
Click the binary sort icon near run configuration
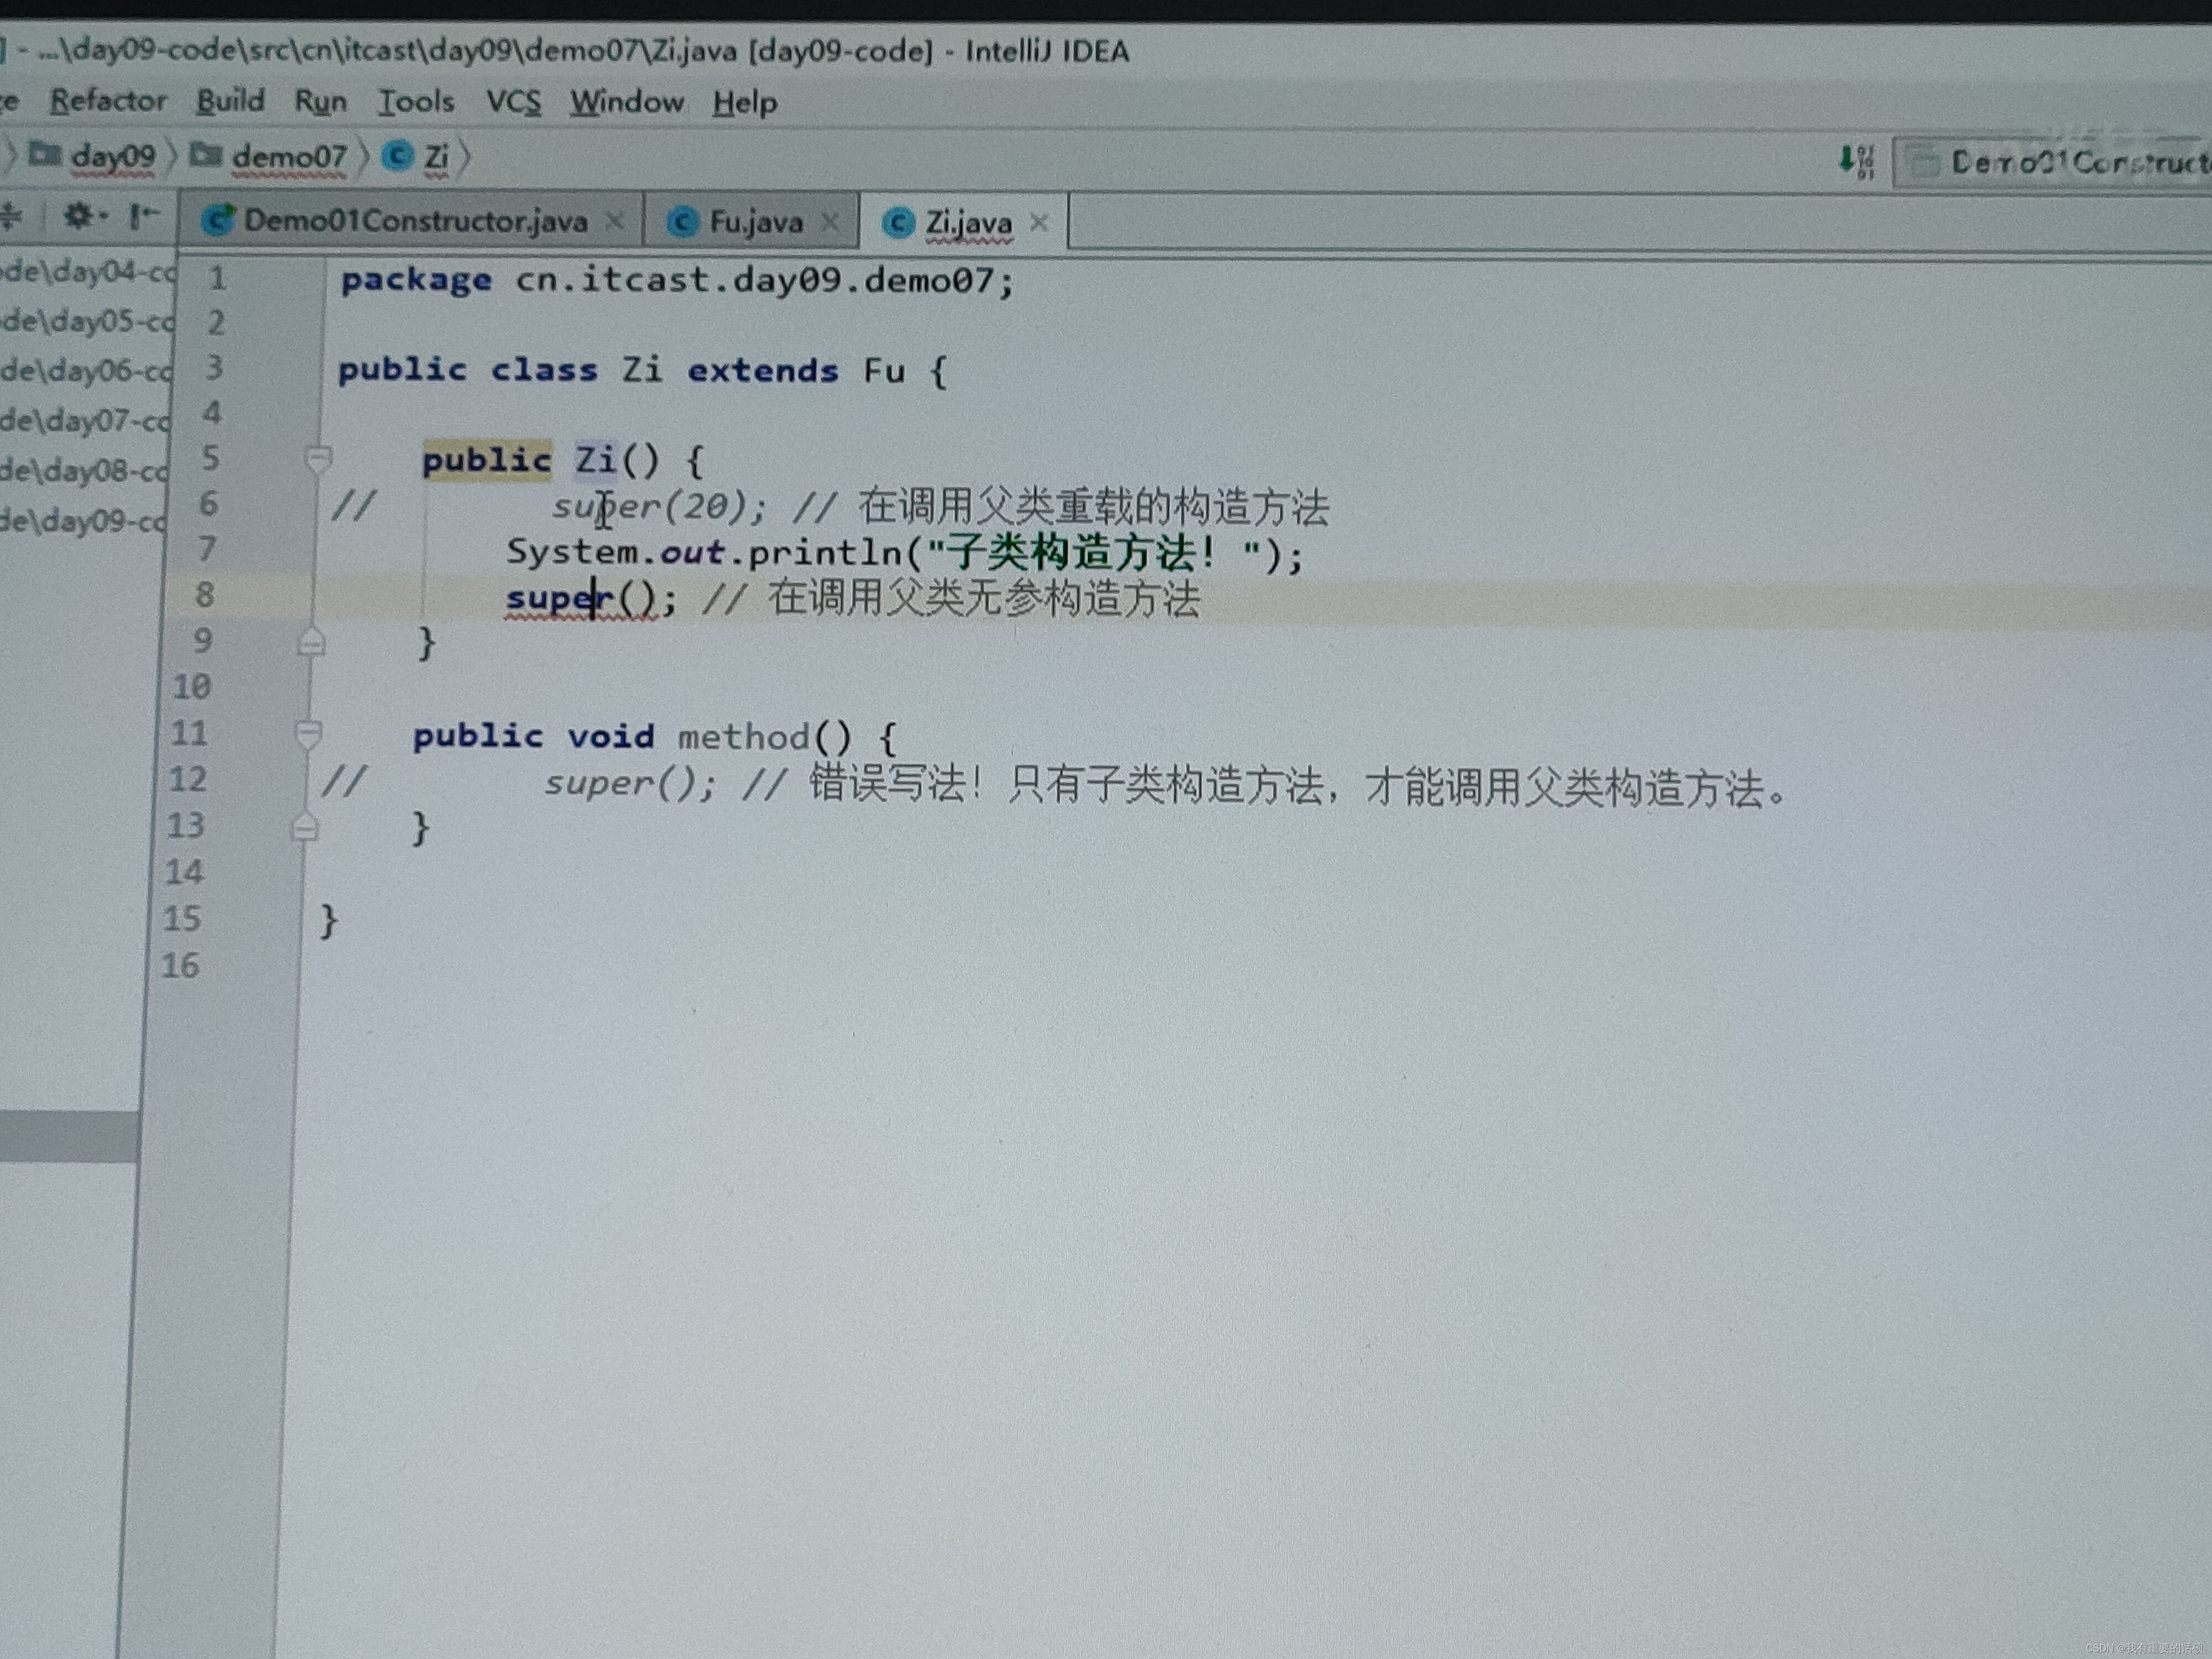tap(1856, 161)
